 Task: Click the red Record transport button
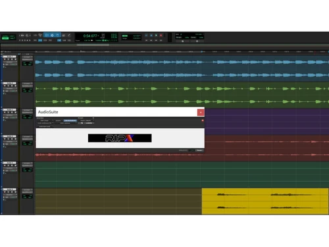(x=161, y=35)
